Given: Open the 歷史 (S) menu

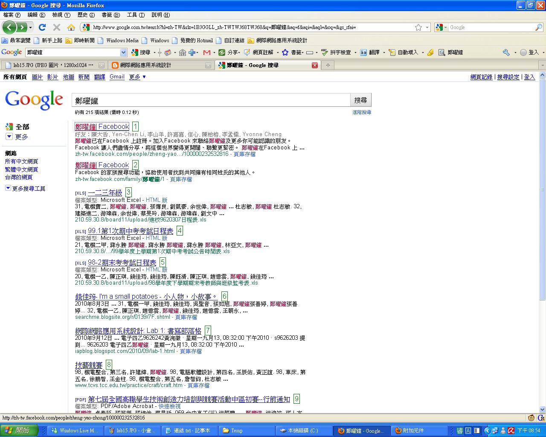Looking at the screenshot, I should point(86,15).
